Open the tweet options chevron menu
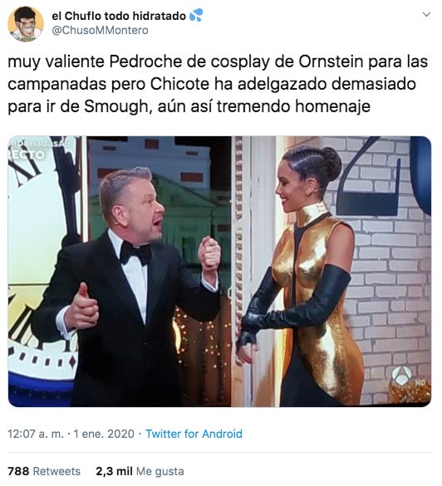 coord(426,15)
